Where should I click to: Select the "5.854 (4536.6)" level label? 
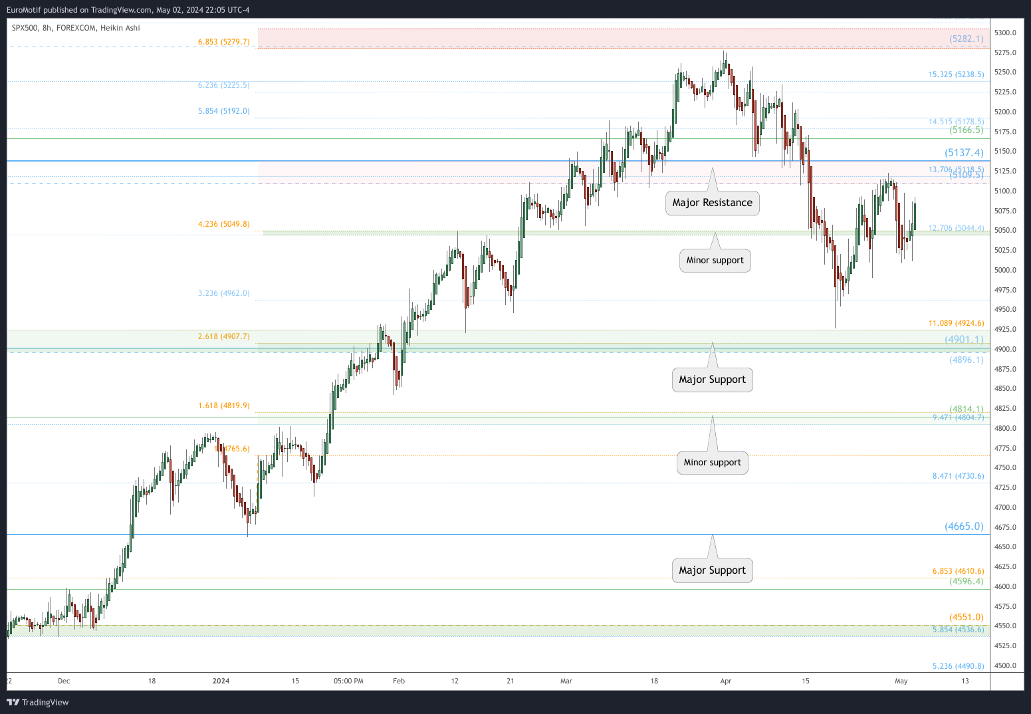coord(958,630)
